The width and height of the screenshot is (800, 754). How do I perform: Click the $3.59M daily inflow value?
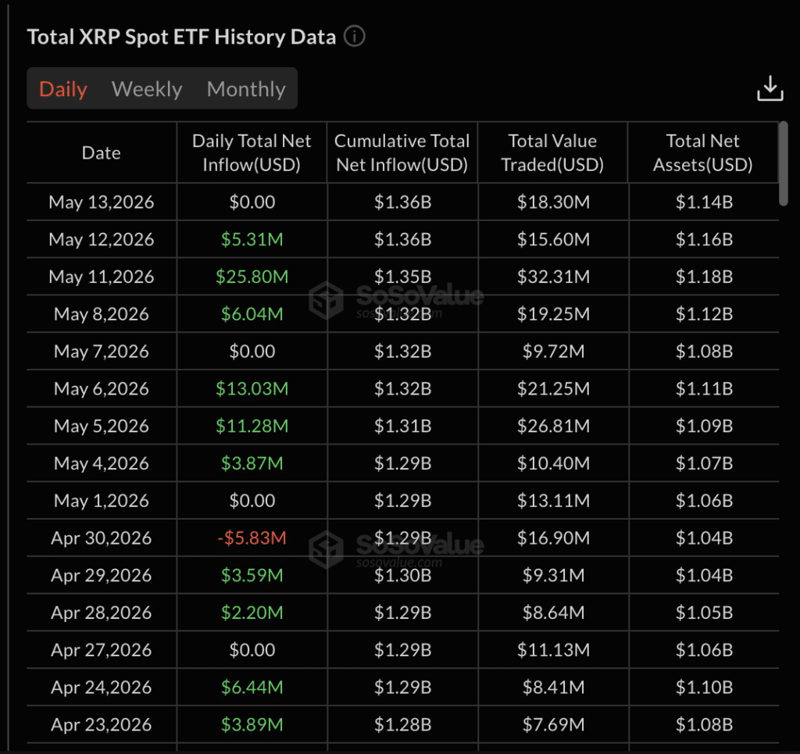coord(252,575)
